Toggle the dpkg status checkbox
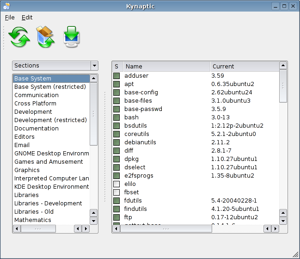The width and height of the screenshot is (300, 259). tap(116, 159)
